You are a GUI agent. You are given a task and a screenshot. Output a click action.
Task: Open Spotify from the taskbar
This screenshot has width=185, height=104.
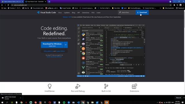(64, 102)
